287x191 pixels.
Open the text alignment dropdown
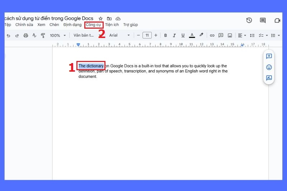pos(242,35)
